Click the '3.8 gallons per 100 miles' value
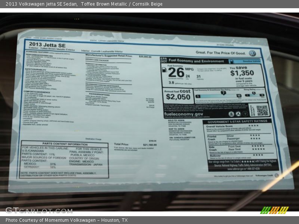The width and height of the screenshot is (299, 224). [180, 83]
